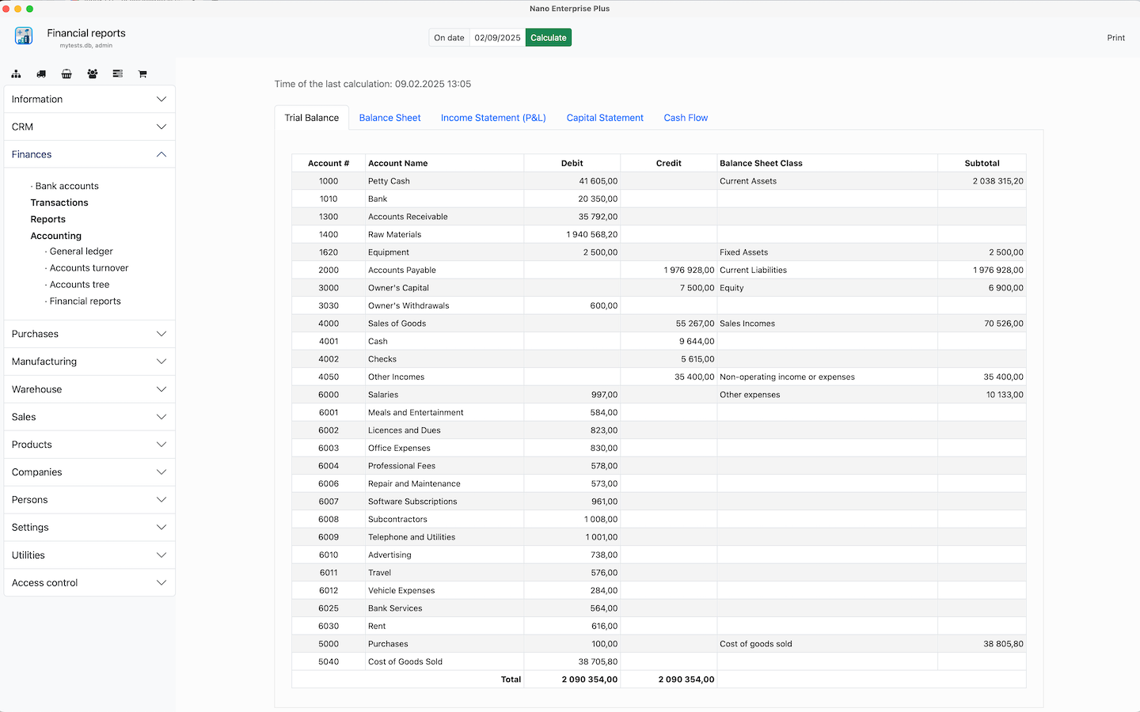Switch to the Cash Flow tab
The width and height of the screenshot is (1140, 712).
686,118
